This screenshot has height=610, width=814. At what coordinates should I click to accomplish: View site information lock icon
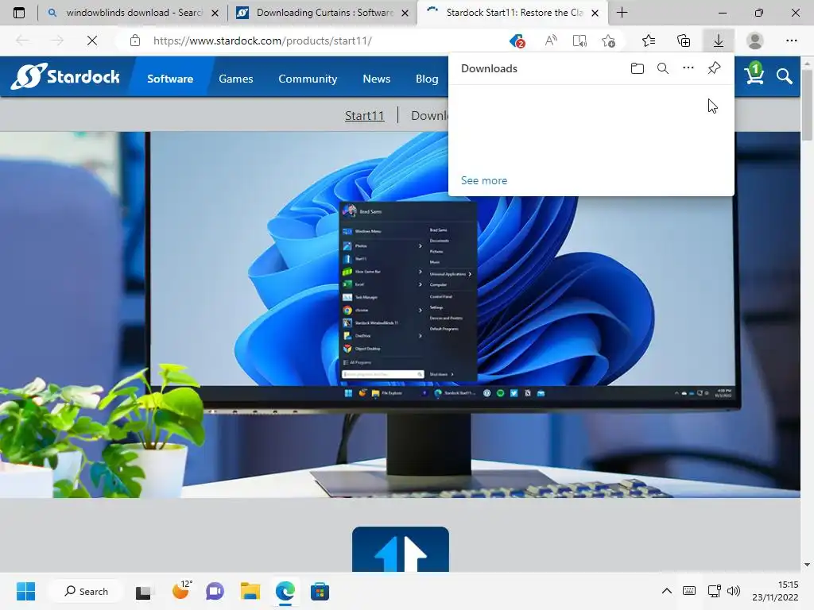[x=135, y=41]
